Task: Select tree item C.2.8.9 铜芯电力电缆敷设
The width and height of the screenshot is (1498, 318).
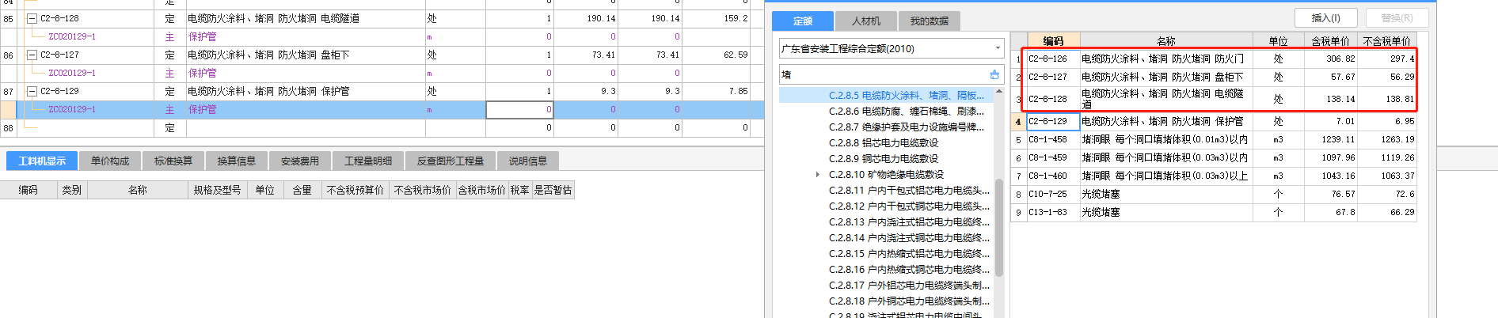Action: [884, 158]
